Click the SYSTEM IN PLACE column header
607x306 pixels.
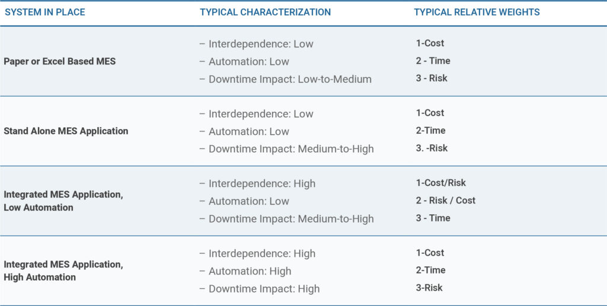(x=45, y=12)
